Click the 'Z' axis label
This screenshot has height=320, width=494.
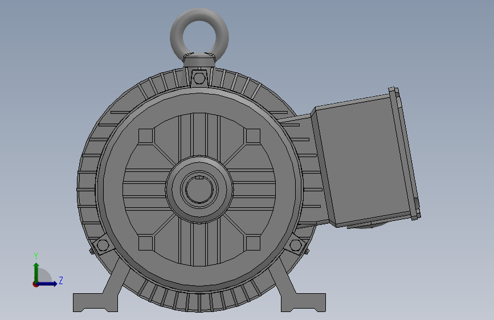(x=61, y=280)
